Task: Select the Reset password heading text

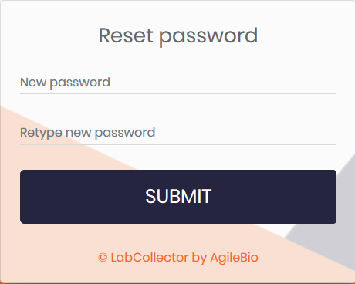Action: tap(178, 36)
